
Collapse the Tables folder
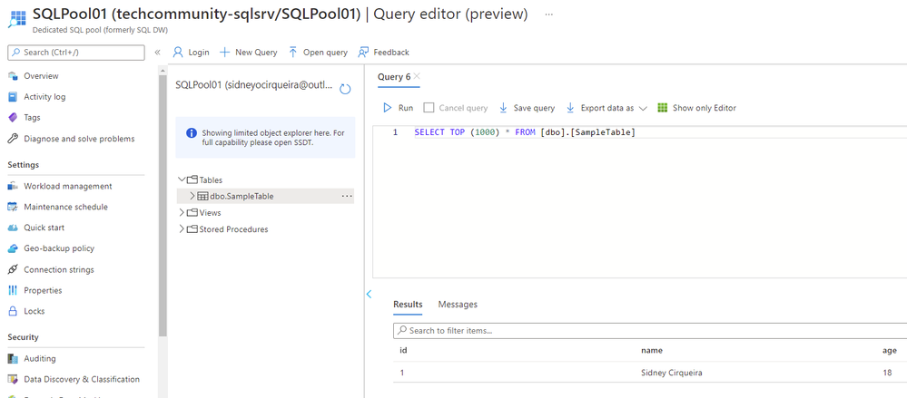(x=182, y=180)
